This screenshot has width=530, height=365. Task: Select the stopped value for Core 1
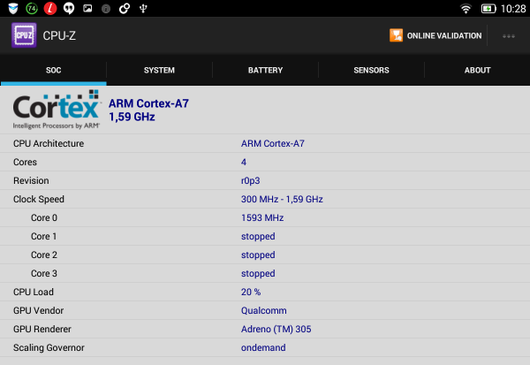(x=258, y=237)
